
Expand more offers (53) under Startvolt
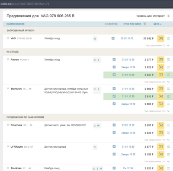point(157,111)
